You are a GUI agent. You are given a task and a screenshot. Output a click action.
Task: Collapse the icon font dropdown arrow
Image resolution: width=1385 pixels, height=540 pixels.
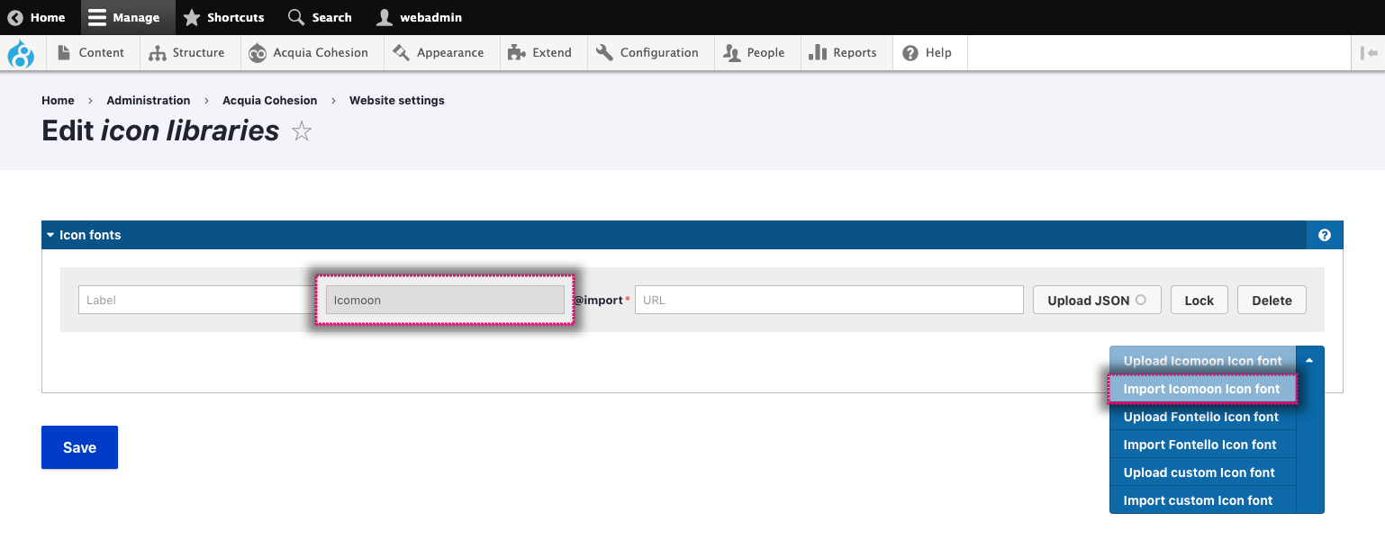coord(1309,360)
